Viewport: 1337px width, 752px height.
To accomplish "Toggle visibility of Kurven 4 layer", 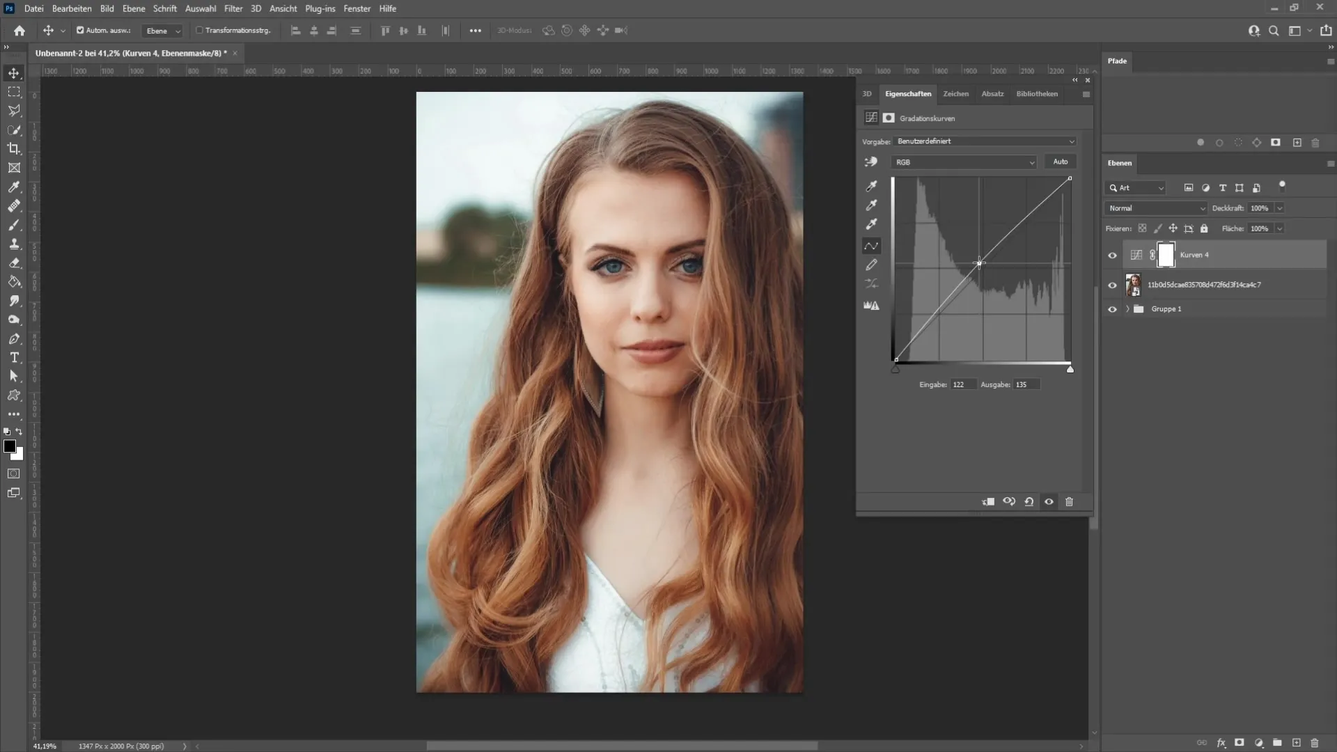I will 1113,254.
